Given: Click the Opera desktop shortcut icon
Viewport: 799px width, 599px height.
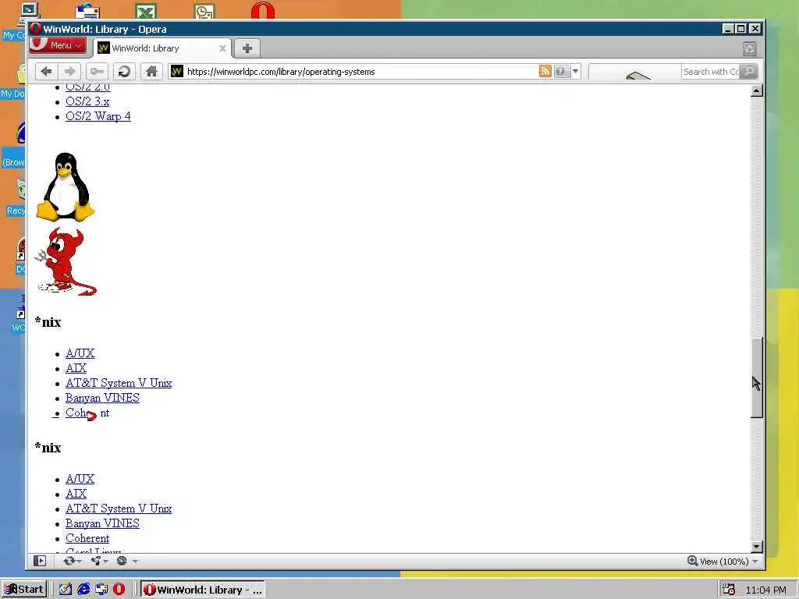Looking at the screenshot, I should (x=263, y=10).
